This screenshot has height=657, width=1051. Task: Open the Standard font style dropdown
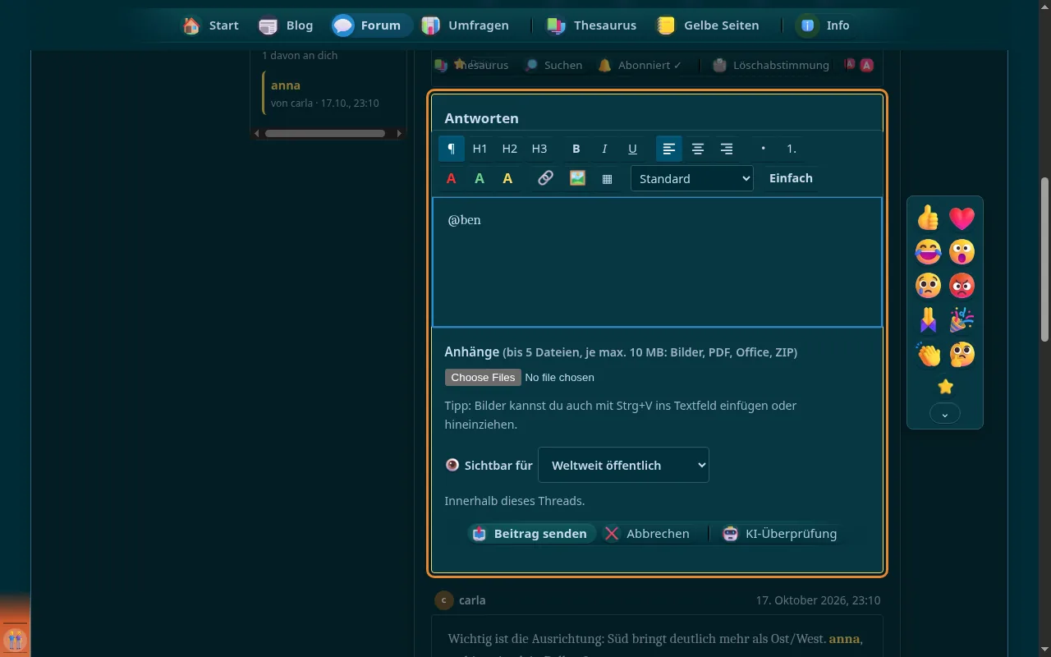(692, 178)
